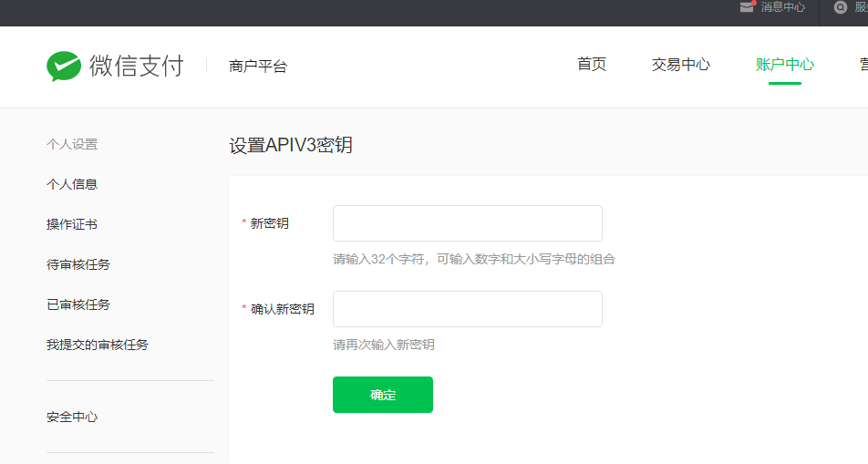This screenshot has width=868, height=464.
Task: Click the 确认新密钥 field label
Action: pos(283,309)
